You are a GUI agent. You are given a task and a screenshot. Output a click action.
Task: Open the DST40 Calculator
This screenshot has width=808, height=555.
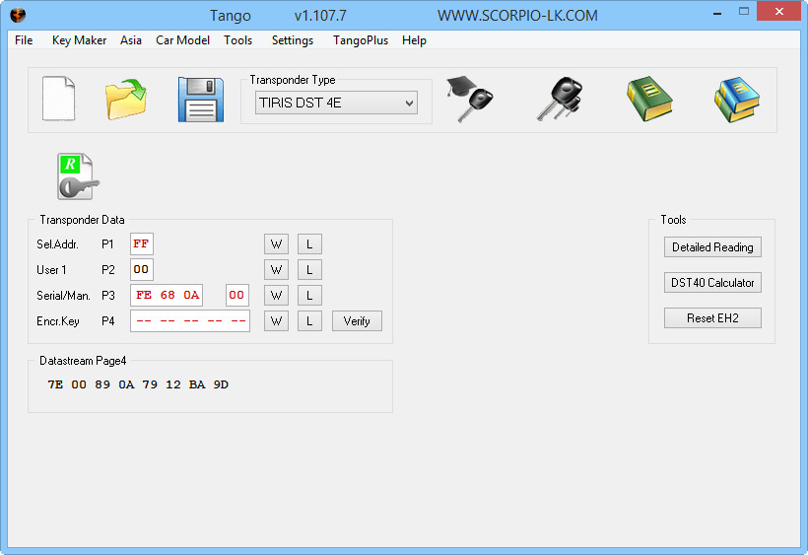coord(712,283)
